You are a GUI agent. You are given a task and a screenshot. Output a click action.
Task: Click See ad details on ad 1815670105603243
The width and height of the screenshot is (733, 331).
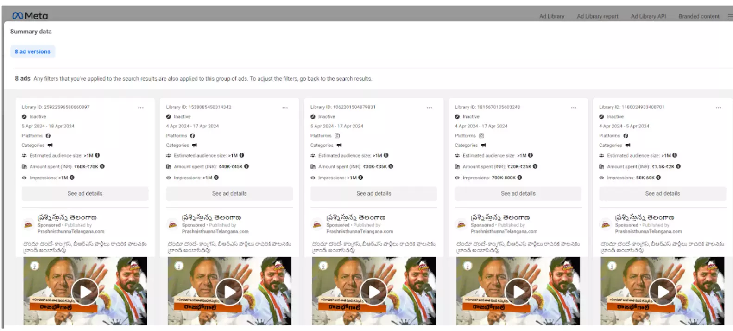pyautogui.click(x=518, y=193)
